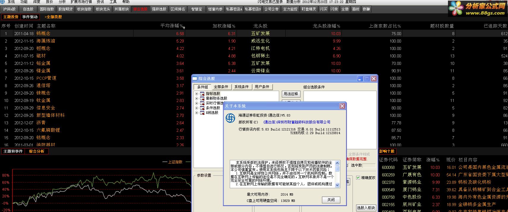Image resolution: width=508 pixels, height=212 pixels.
Task: Expand the 最新财务选股 tree node
Action: [196, 98]
